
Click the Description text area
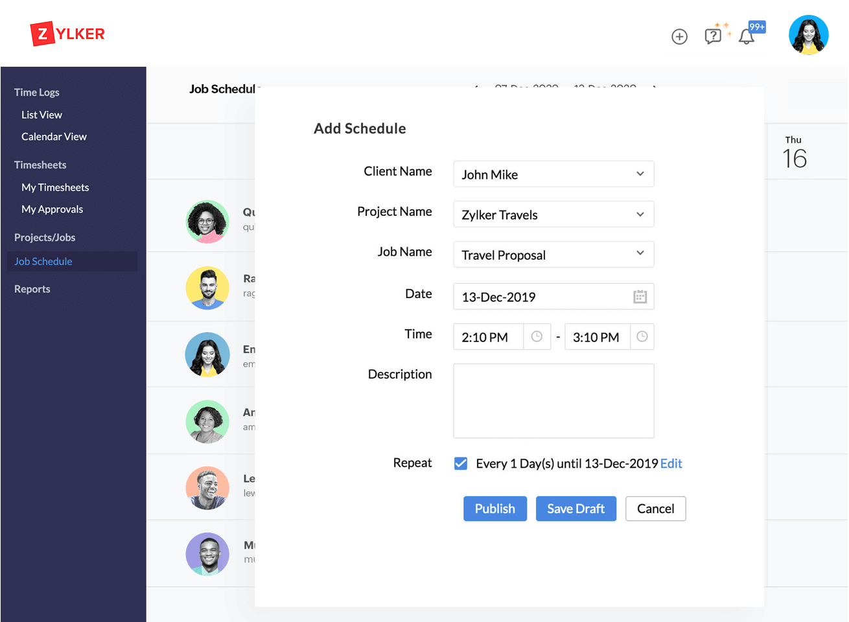point(553,400)
